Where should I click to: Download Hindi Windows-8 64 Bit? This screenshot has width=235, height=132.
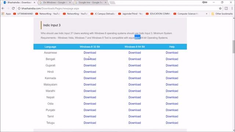135,72
